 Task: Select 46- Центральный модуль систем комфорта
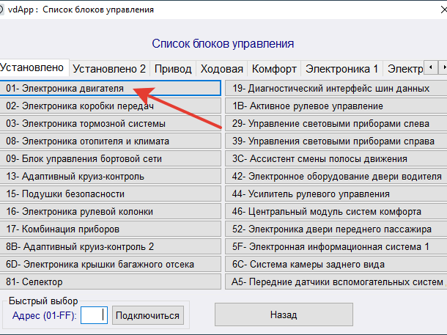click(x=336, y=211)
